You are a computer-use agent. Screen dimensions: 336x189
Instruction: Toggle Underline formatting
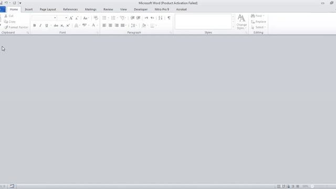click(47, 26)
